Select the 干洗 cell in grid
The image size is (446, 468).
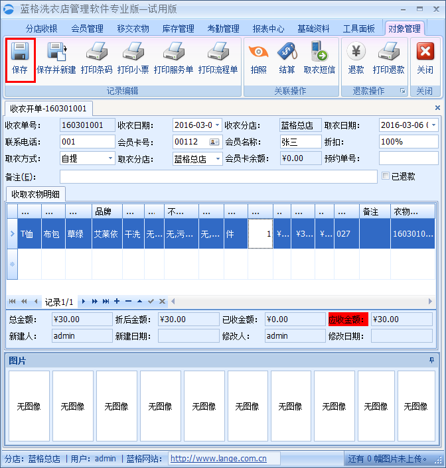point(133,234)
